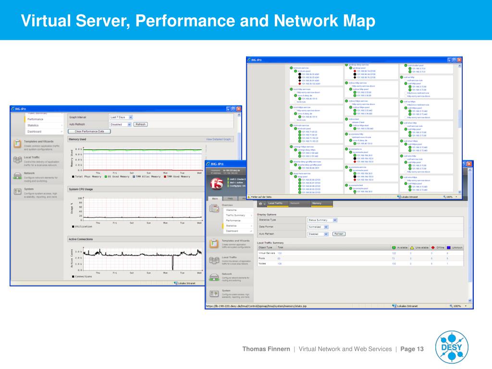Click the URL text in statistics window status bar
Screen dimensions: 492x369
tap(256, 306)
